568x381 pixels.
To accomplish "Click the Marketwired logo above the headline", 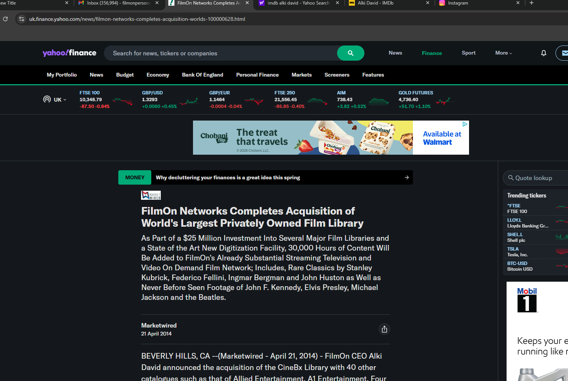I will click(151, 195).
